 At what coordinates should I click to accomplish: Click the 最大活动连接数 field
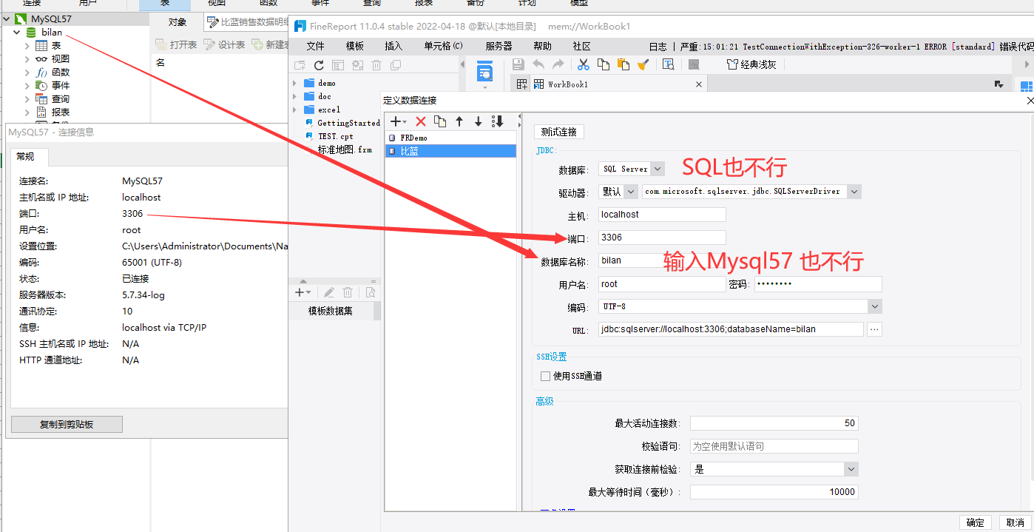[774, 423]
